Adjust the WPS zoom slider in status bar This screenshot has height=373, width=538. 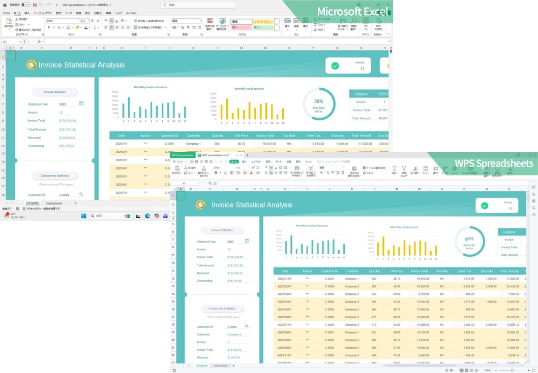(512, 370)
